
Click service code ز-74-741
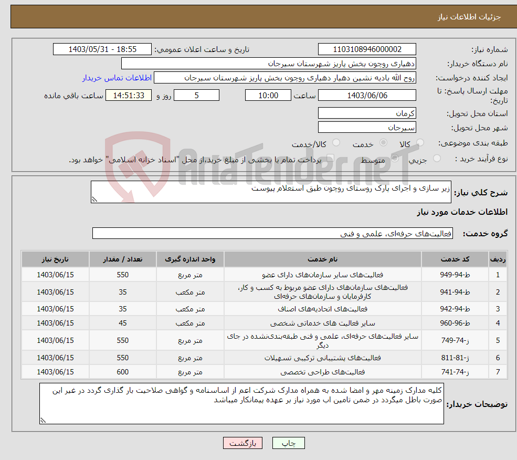point(455,372)
